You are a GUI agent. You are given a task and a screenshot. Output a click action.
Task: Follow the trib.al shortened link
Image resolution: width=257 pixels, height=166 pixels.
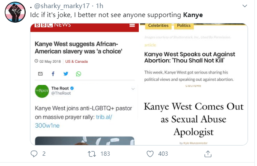coord(73,121)
